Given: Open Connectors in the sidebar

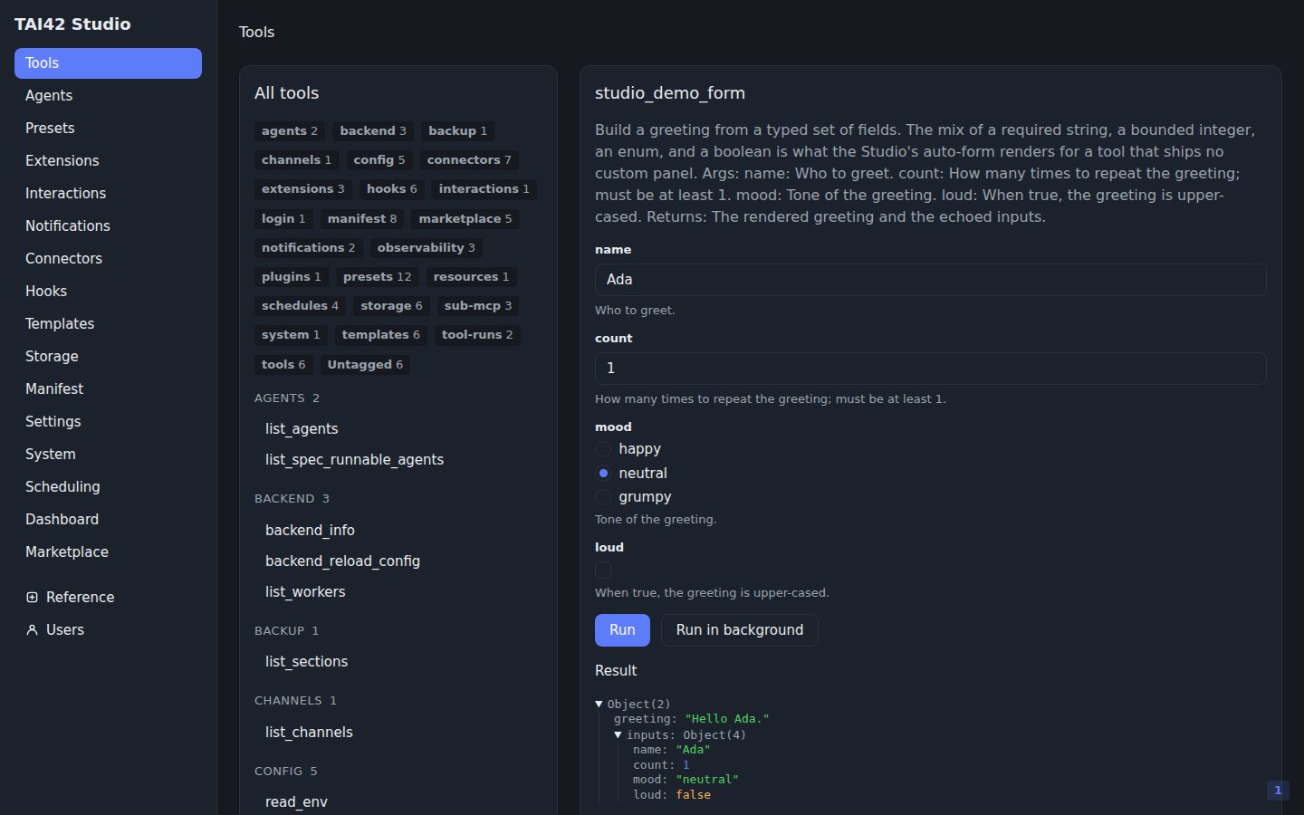Looking at the screenshot, I should coord(108,259).
